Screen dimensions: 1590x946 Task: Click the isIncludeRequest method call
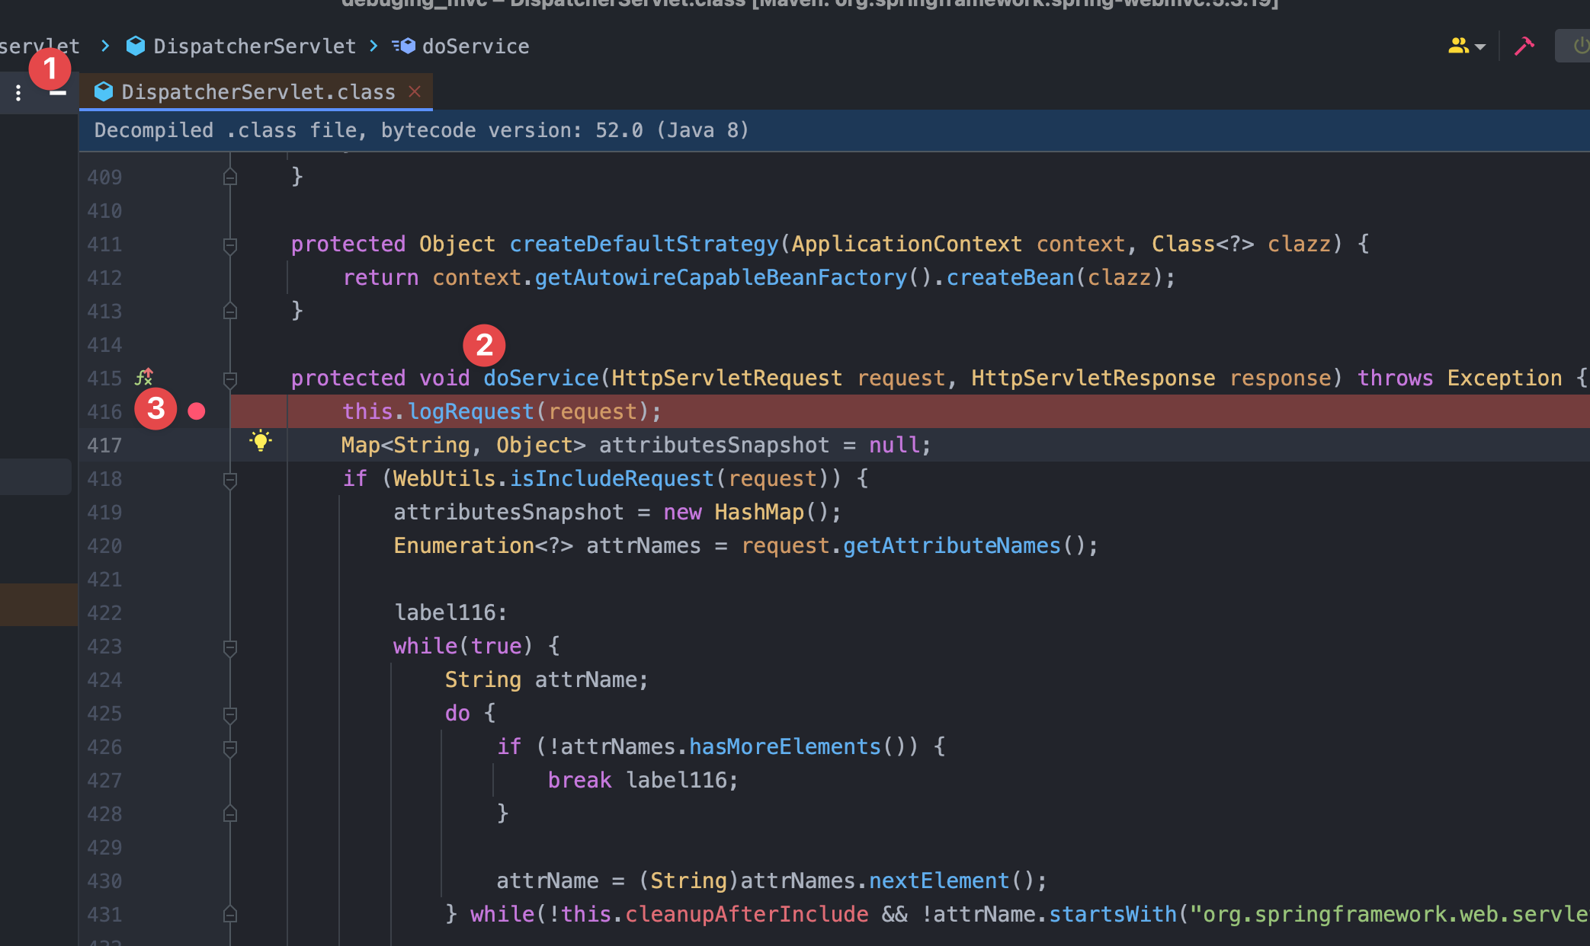point(611,478)
